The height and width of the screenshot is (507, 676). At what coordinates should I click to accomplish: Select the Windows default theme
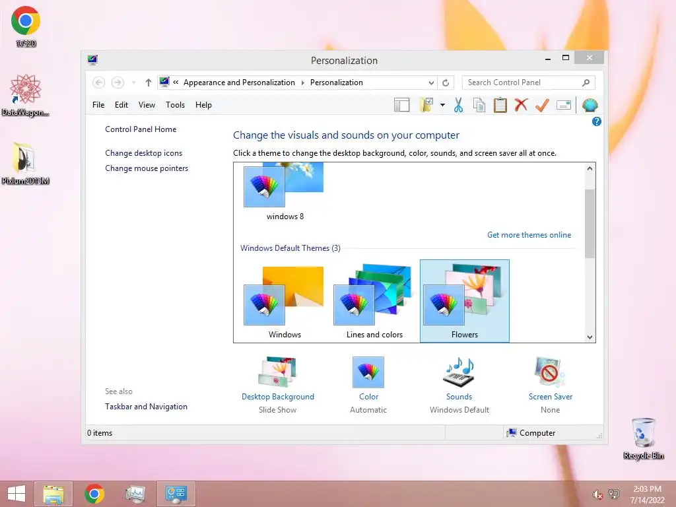coord(285,302)
